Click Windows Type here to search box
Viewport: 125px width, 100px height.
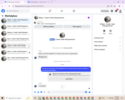(x=19, y=98)
